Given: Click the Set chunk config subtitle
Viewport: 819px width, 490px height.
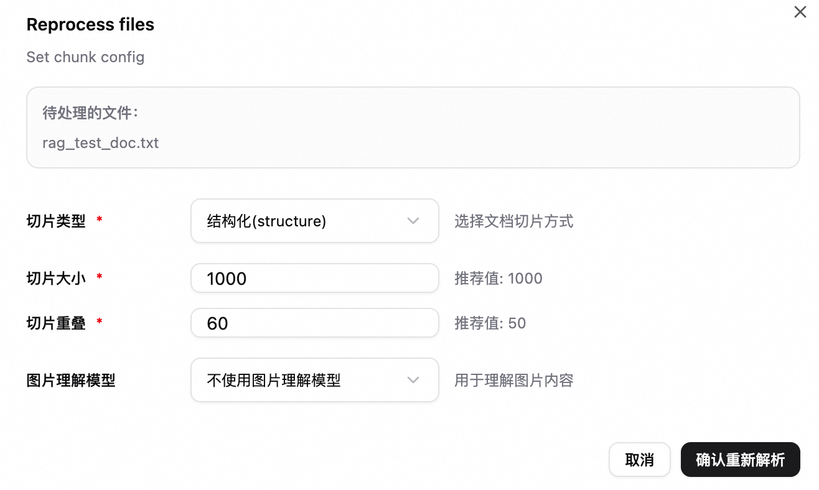Looking at the screenshot, I should click(x=85, y=57).
